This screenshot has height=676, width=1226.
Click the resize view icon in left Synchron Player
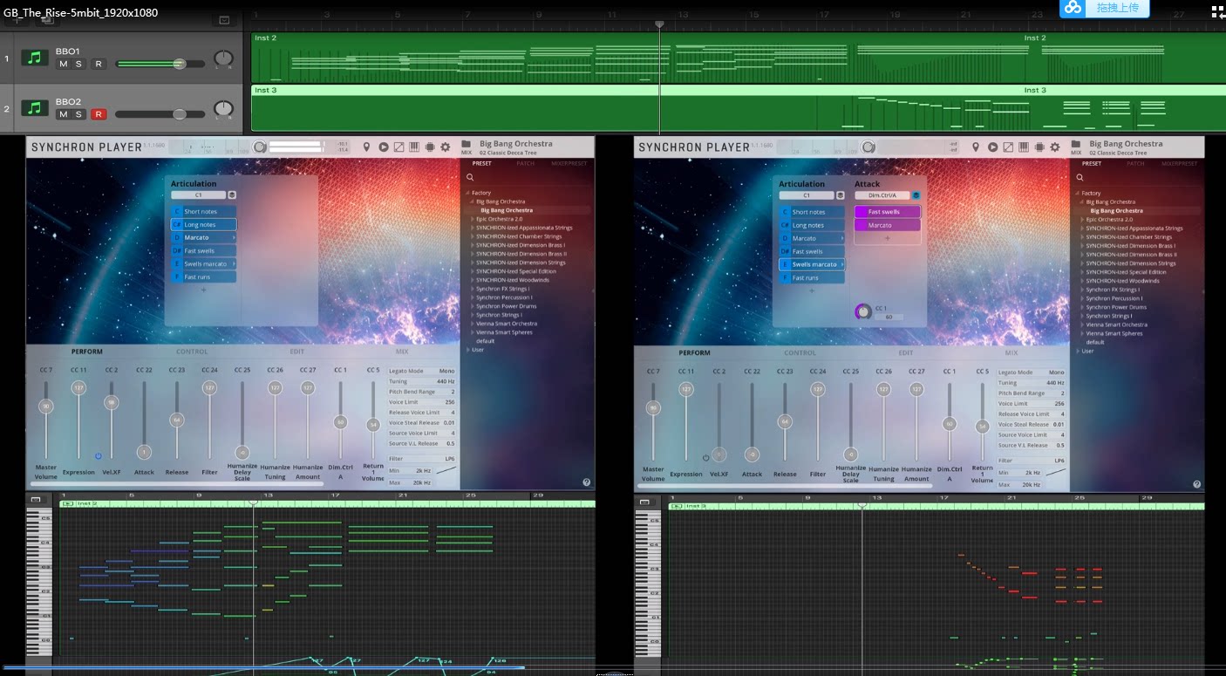pyautogui.click(x=398, y=147)
